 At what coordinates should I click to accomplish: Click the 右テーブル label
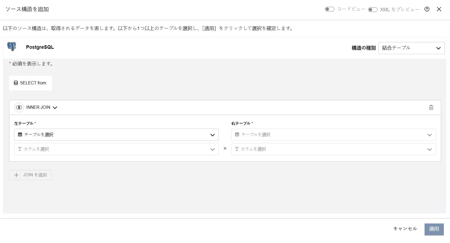241,123
